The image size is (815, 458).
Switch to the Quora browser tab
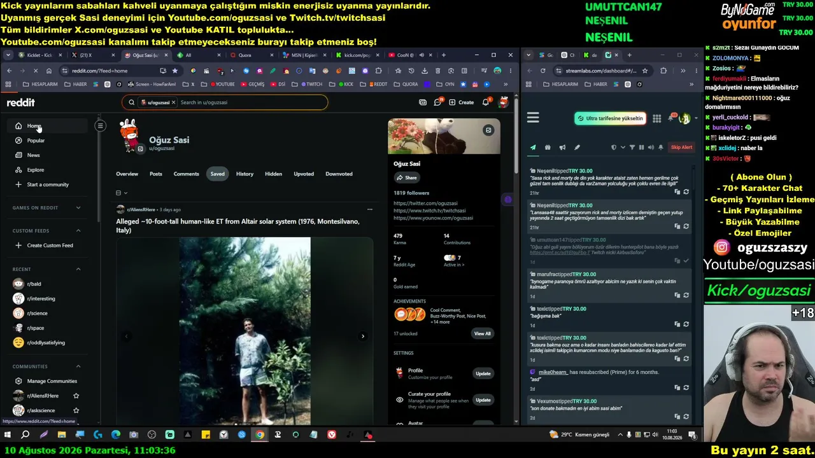point(252,55)
